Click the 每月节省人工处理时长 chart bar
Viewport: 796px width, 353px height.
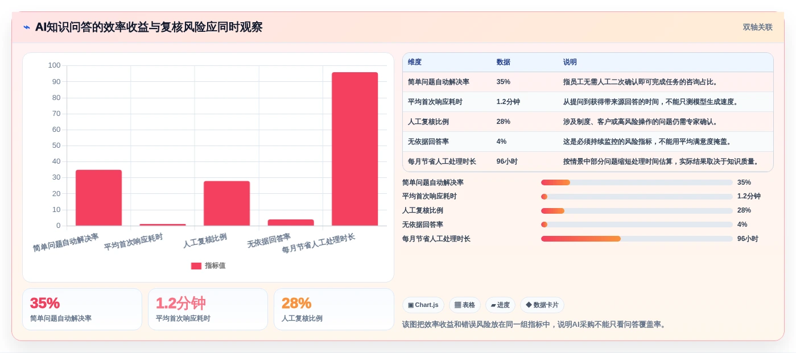pyautogui.click(x=354, y=149)
